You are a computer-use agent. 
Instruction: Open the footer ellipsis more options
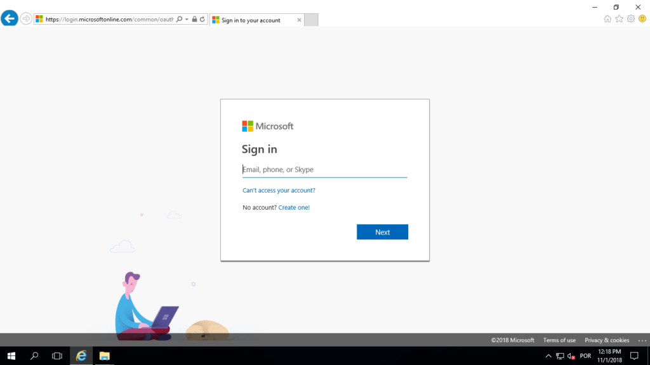point(642,340)
